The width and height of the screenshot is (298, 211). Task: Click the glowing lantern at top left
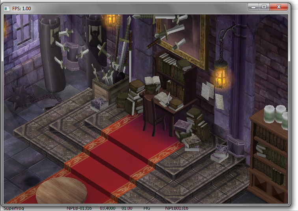click(x=112, y=20)
